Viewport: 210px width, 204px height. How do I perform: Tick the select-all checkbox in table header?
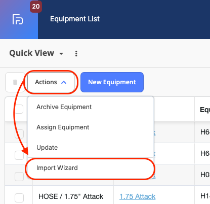pyautogui.click(x=19, y=109)
